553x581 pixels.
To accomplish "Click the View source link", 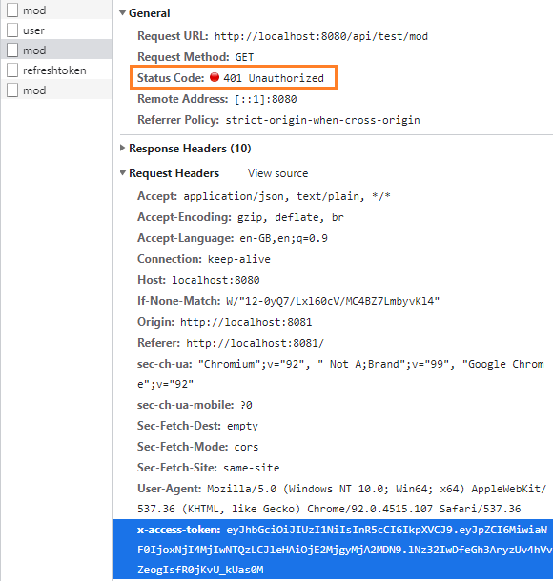I will click(x=277, y=173).
